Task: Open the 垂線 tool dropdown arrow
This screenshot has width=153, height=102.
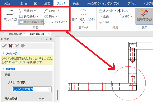Action: (35, 11)
